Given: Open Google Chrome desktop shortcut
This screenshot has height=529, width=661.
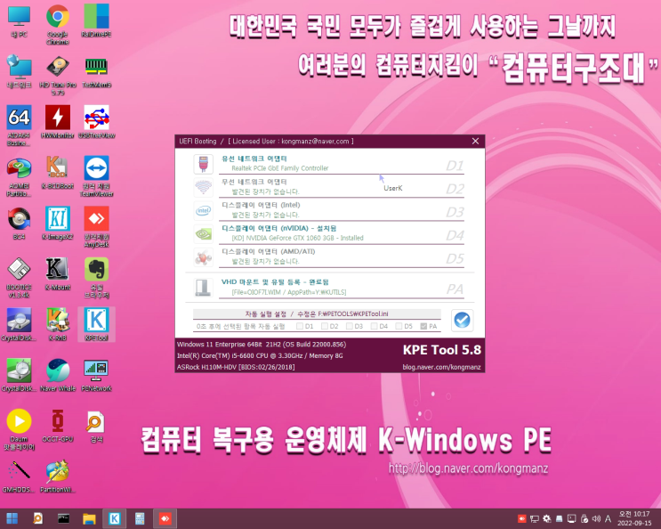Looking at the screenshot, I should coord(58,24).
